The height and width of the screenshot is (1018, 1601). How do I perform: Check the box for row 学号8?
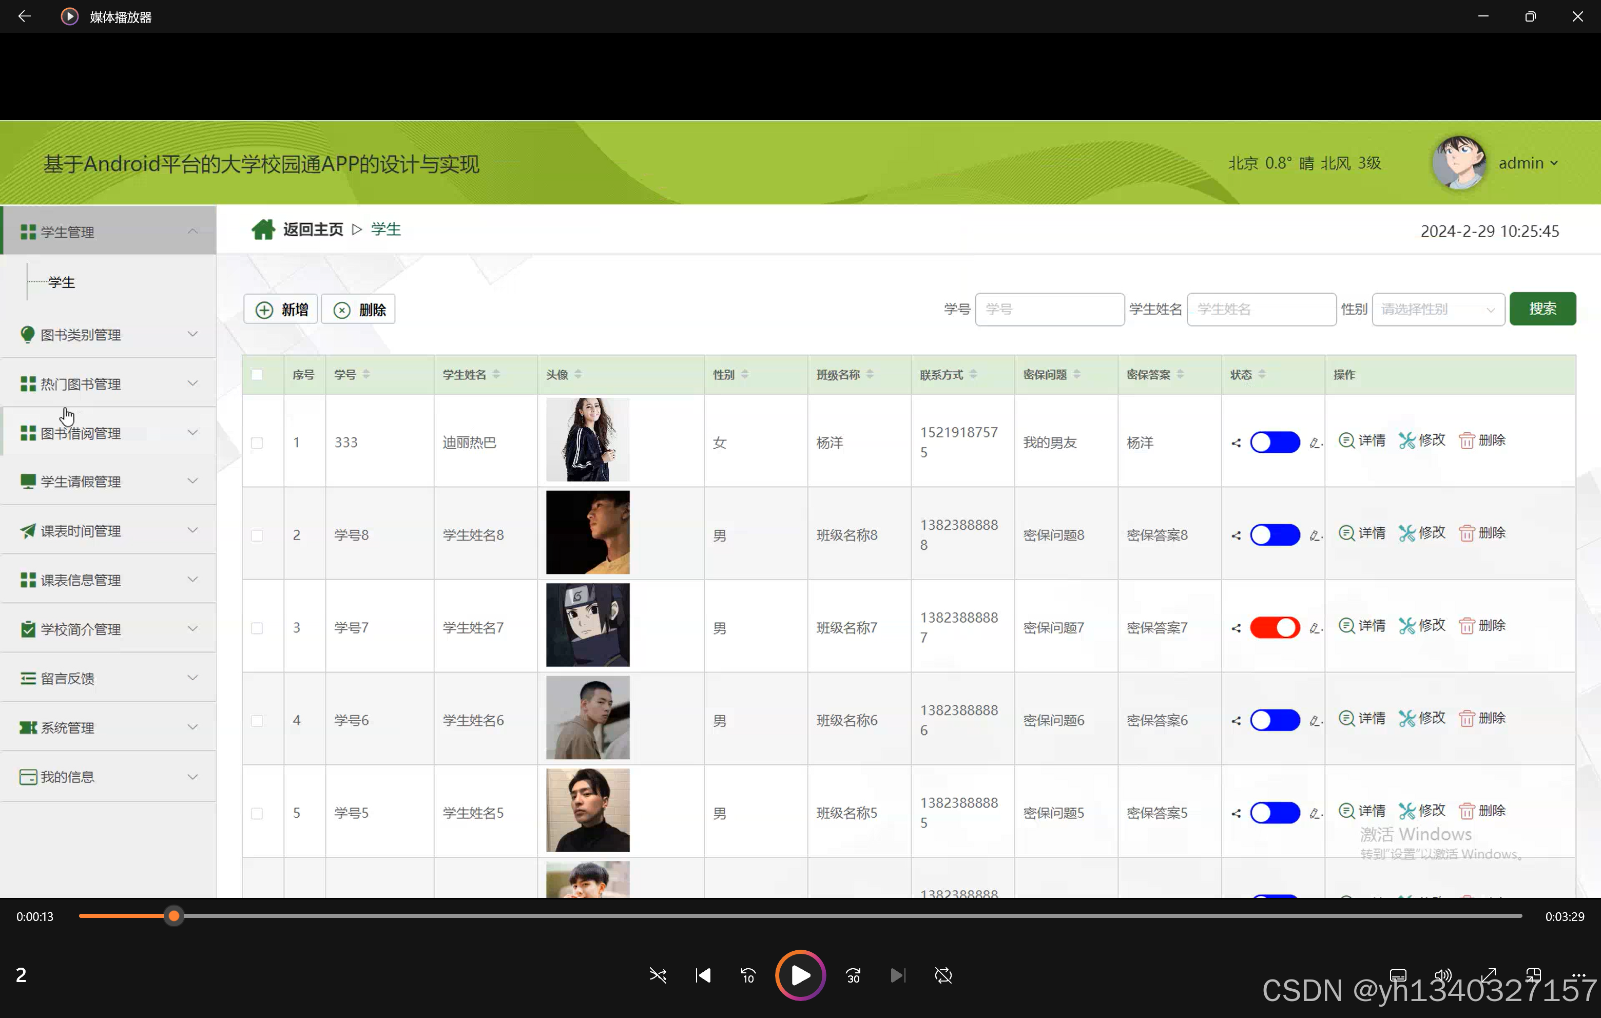pyautogui.click(x=257, y=535)
